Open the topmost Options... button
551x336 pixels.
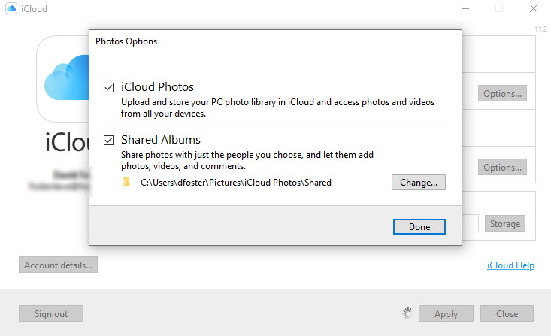(x=503, y=94)
